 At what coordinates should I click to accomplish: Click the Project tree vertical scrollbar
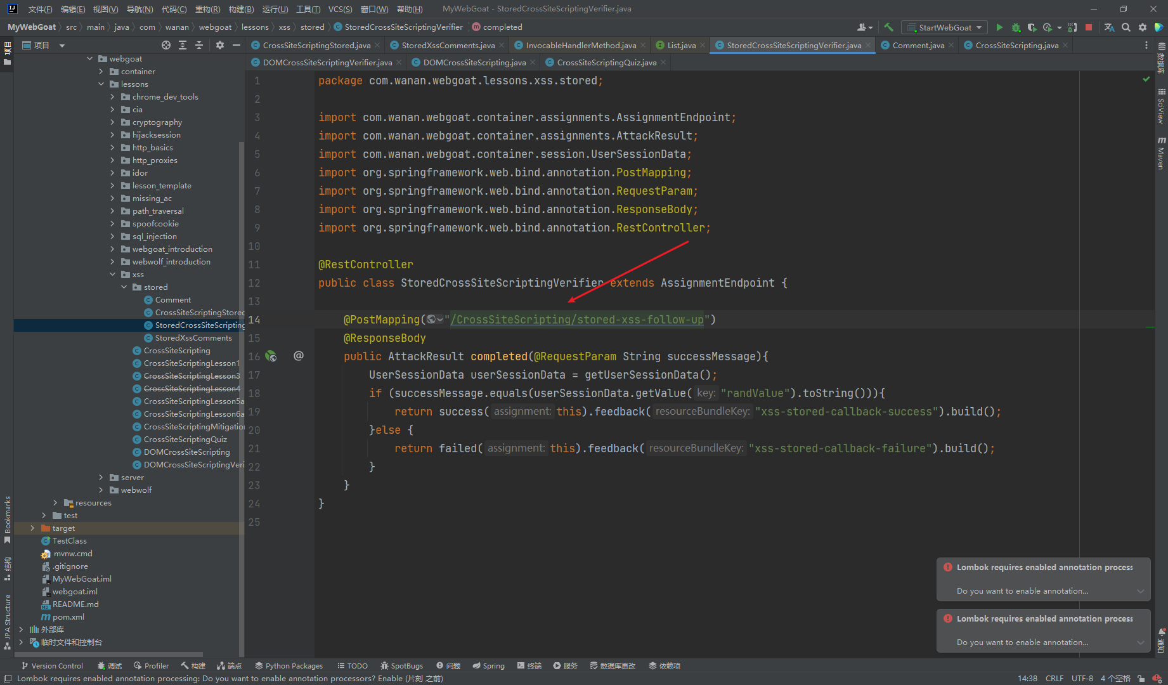[241, 400]
